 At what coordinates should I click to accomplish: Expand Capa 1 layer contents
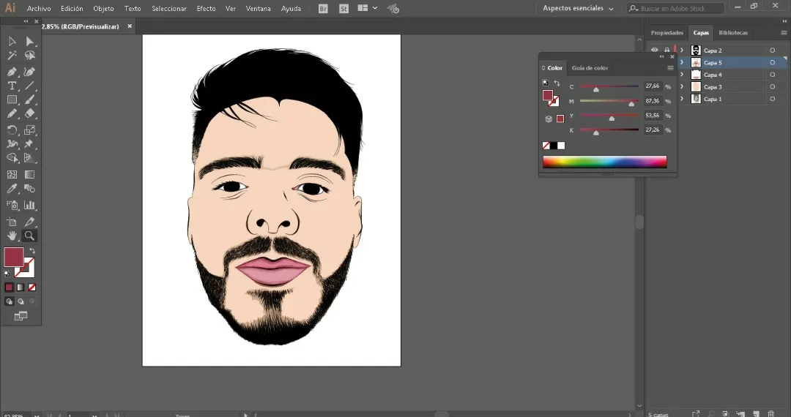point(682,99)
